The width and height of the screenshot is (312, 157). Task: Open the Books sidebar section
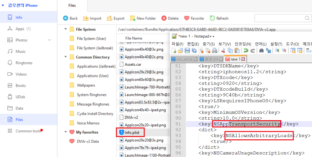28,86
